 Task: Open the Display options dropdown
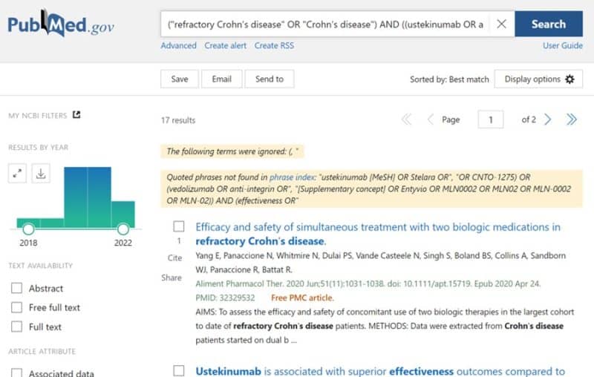[x=538, y=79]
